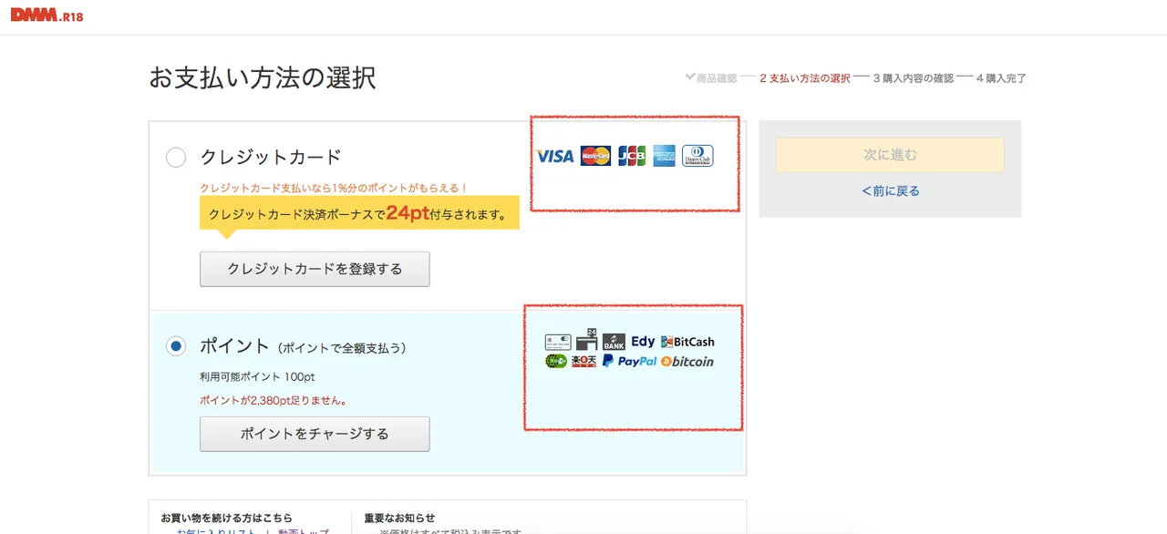The image size is (1167, 534).
Task: Go back with the ＜前に戻る link
Action: pyautogui.click(x=890, y=191)
